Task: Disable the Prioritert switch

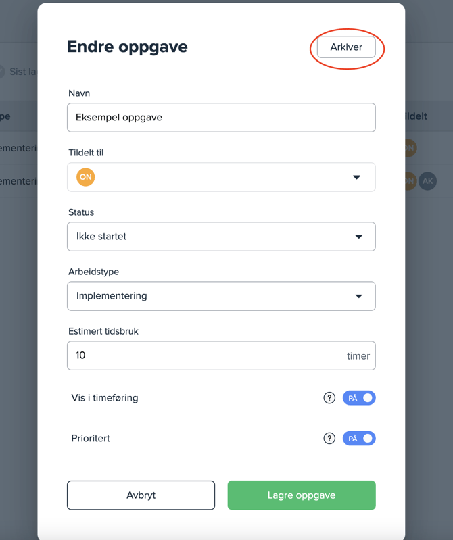Action: click(359, 439)
